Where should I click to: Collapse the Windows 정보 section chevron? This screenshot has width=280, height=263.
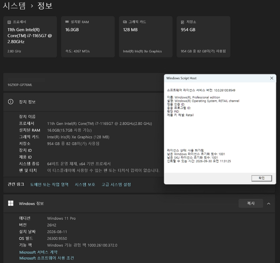pyautogui.click(x=268, y=203)
